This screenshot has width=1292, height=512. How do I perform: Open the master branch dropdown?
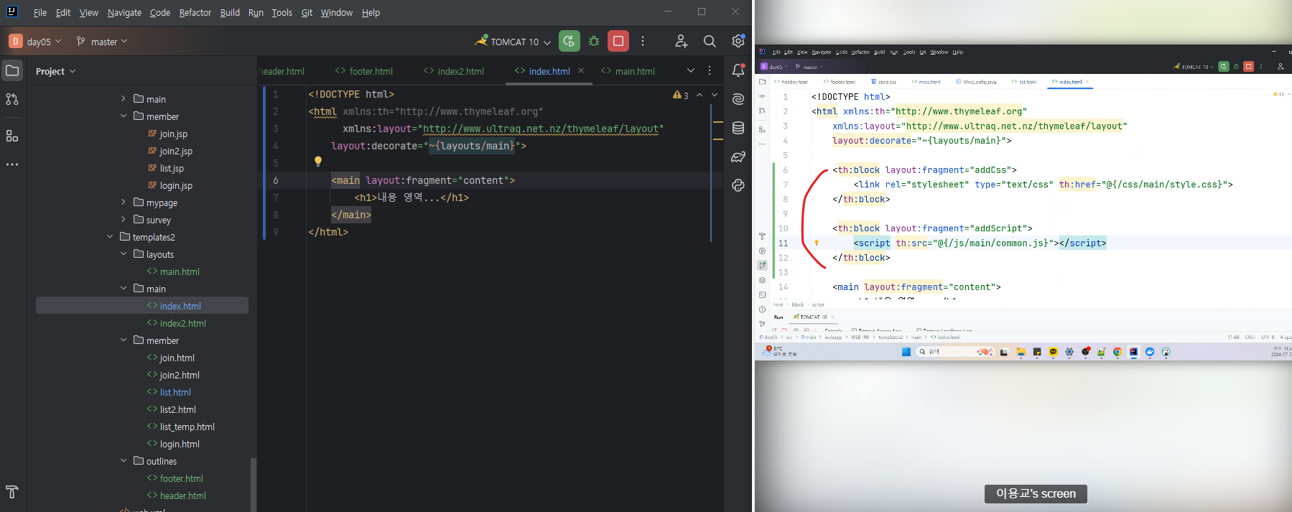(102, 42)
